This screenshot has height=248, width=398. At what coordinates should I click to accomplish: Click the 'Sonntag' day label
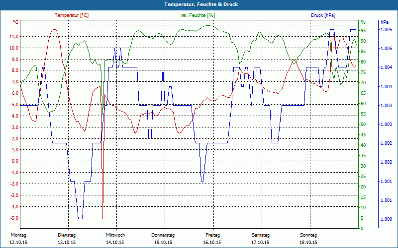coord(308,235)
